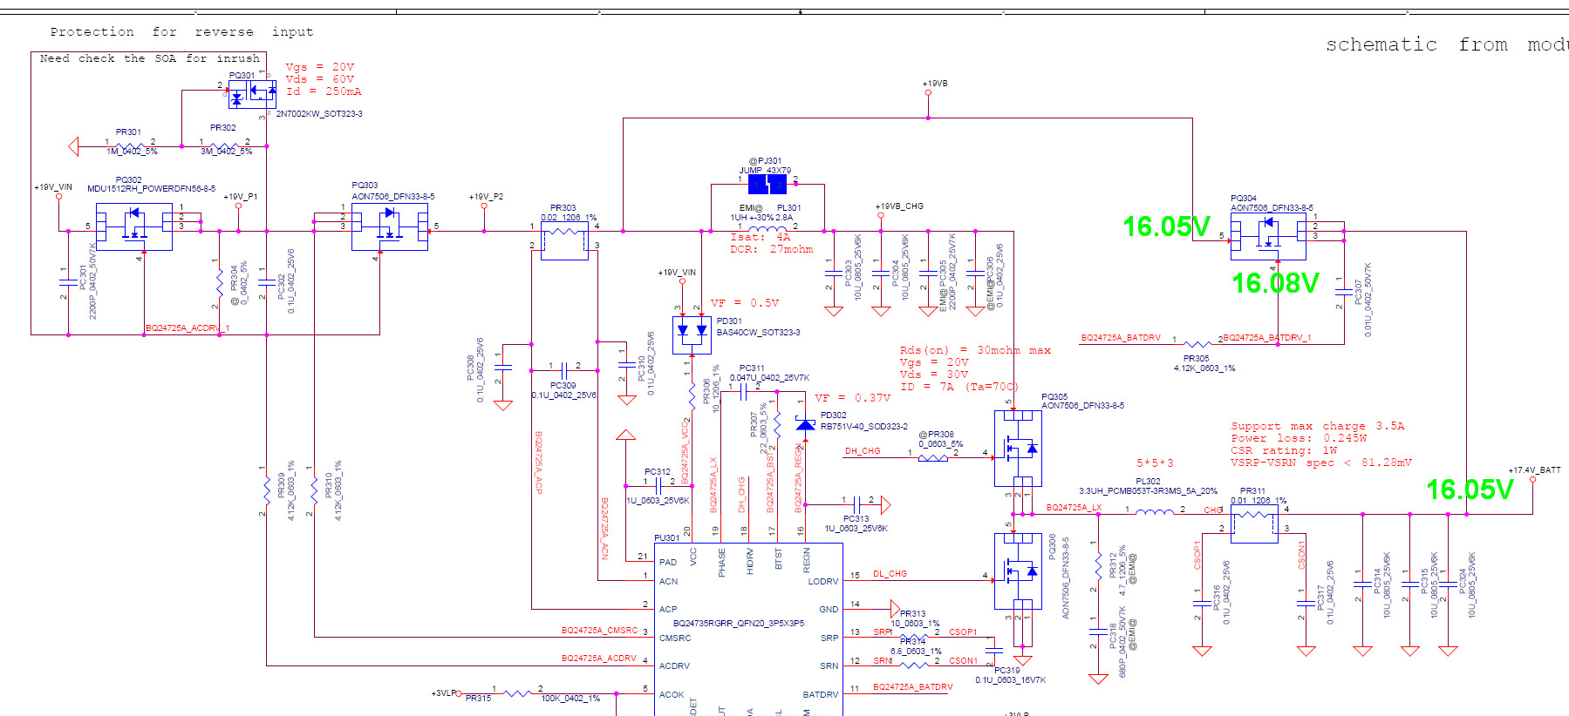Select the PQ301 N-MOSFET symbol

(252, 94)
